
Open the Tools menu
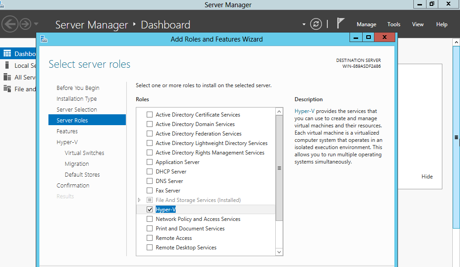click(394, 24)
